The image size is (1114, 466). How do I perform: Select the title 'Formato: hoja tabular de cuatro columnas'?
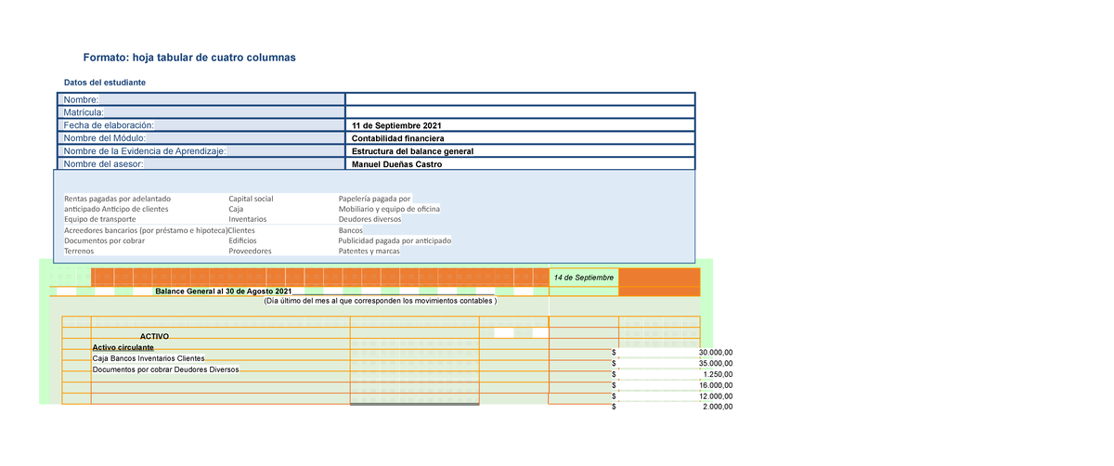(x=189, y=58)
